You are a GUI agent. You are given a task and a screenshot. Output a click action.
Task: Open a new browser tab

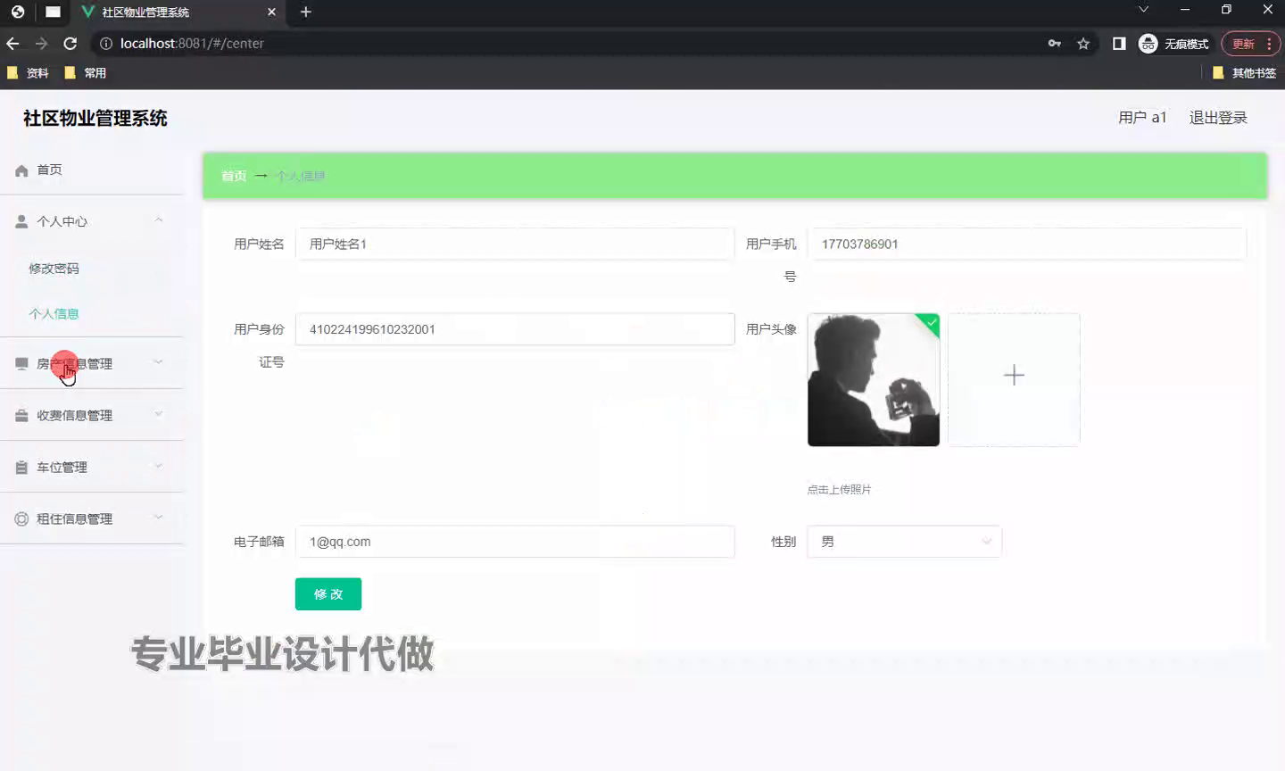coord(305,12)
